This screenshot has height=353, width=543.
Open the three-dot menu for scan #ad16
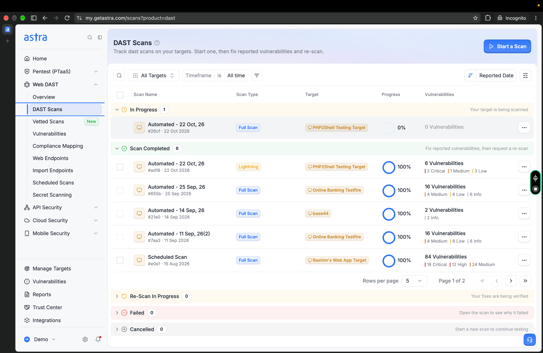[524, 167]
